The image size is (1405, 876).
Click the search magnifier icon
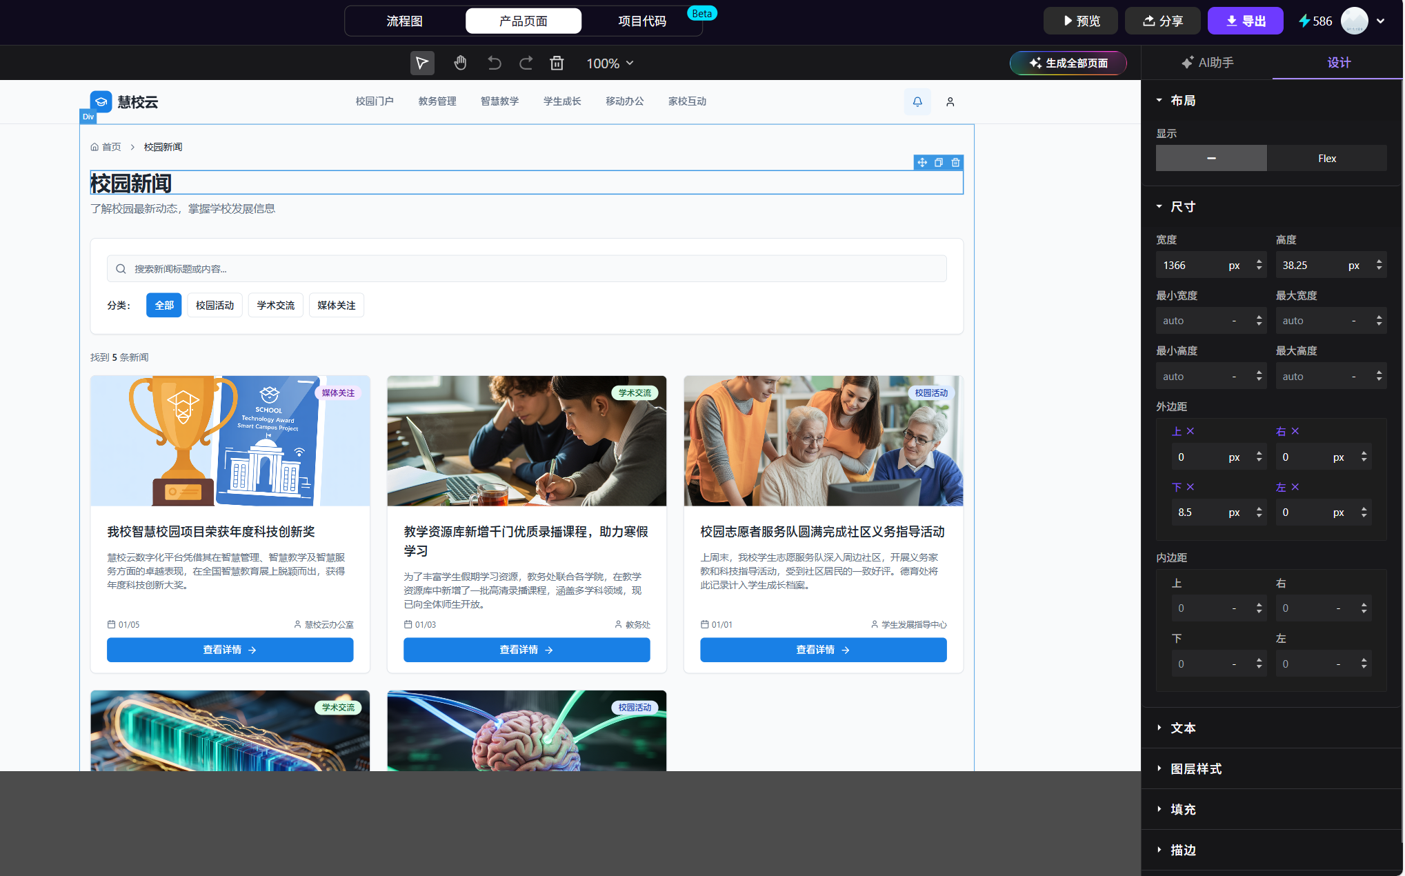121,269
